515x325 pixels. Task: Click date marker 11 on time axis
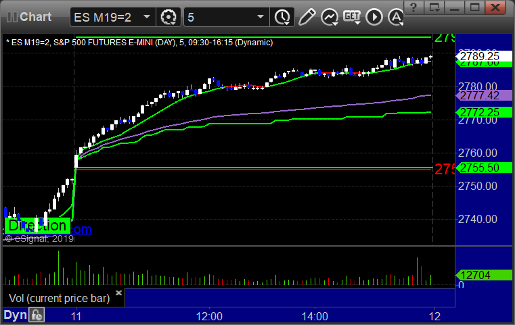click(76, 316)
